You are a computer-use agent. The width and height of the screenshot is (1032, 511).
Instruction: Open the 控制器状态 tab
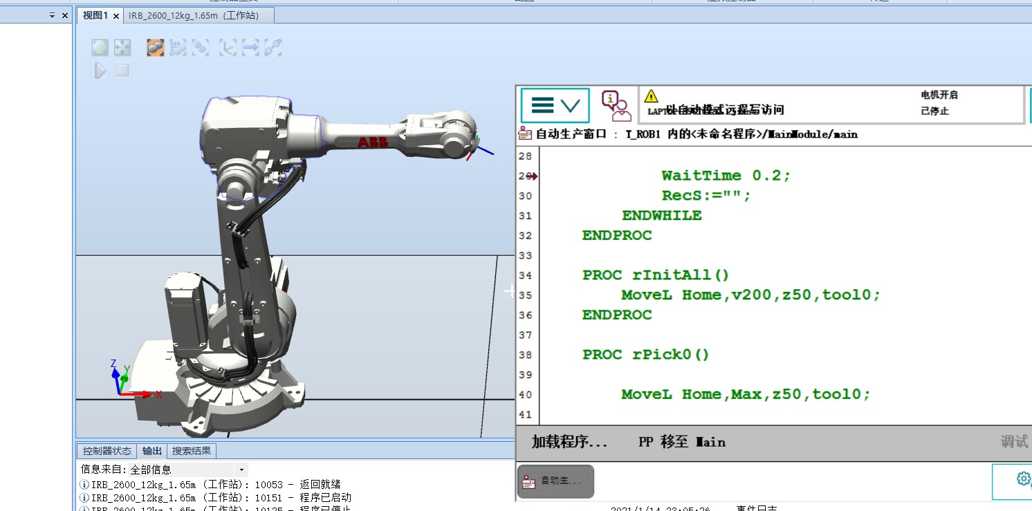[107, 451]
